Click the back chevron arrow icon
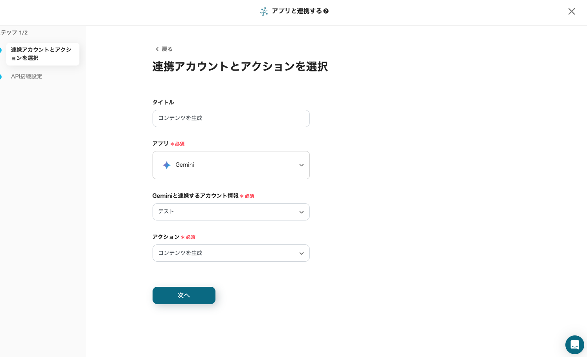This screenshot has width=587, height=357. click(157, 49)
